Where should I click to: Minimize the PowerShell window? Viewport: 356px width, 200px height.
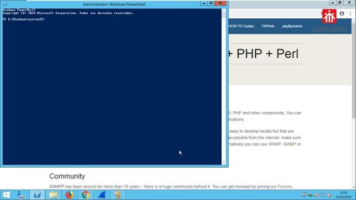204,3
